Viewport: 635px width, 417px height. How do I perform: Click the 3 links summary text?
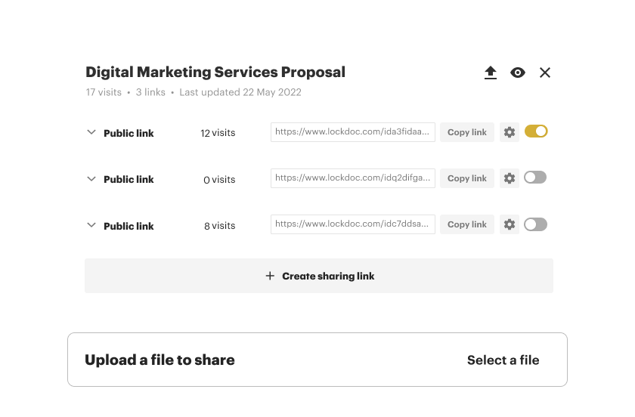coord(150,92)
